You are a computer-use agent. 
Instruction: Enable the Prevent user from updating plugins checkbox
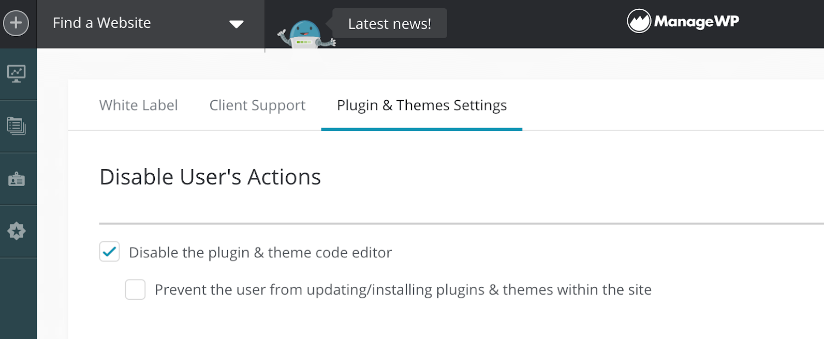(135, 289)
